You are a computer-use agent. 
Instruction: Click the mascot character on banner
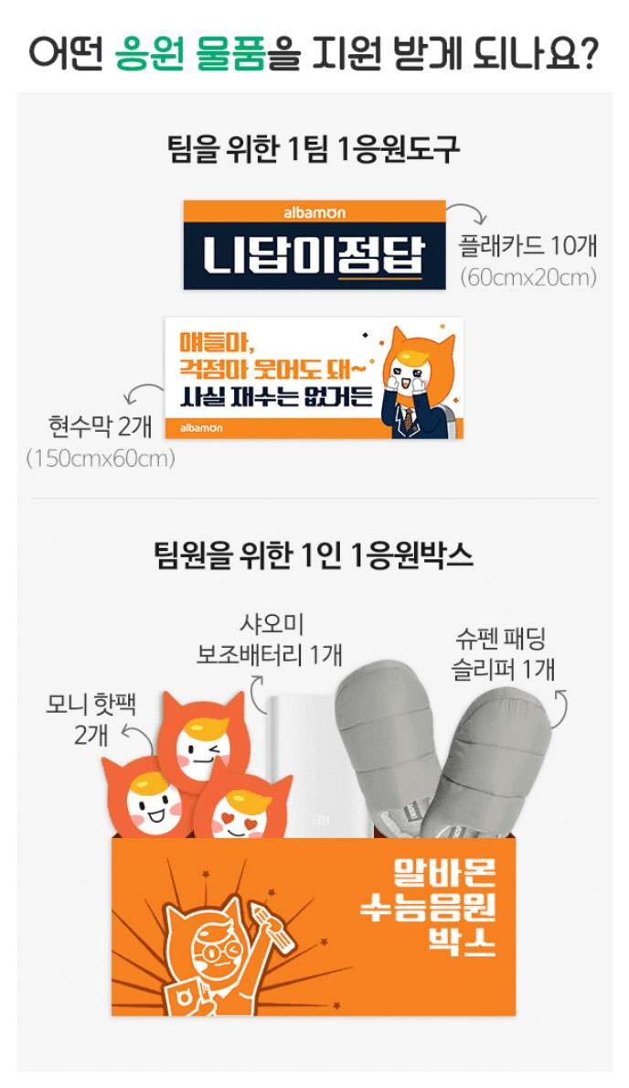(418, 382)
